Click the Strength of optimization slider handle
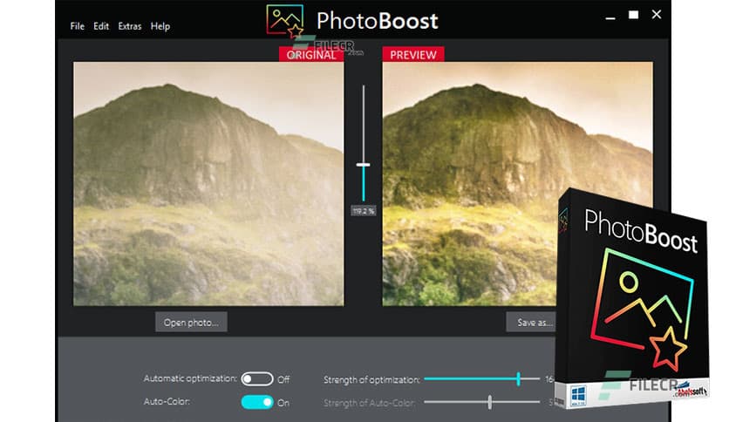 [x=518, y=379]
